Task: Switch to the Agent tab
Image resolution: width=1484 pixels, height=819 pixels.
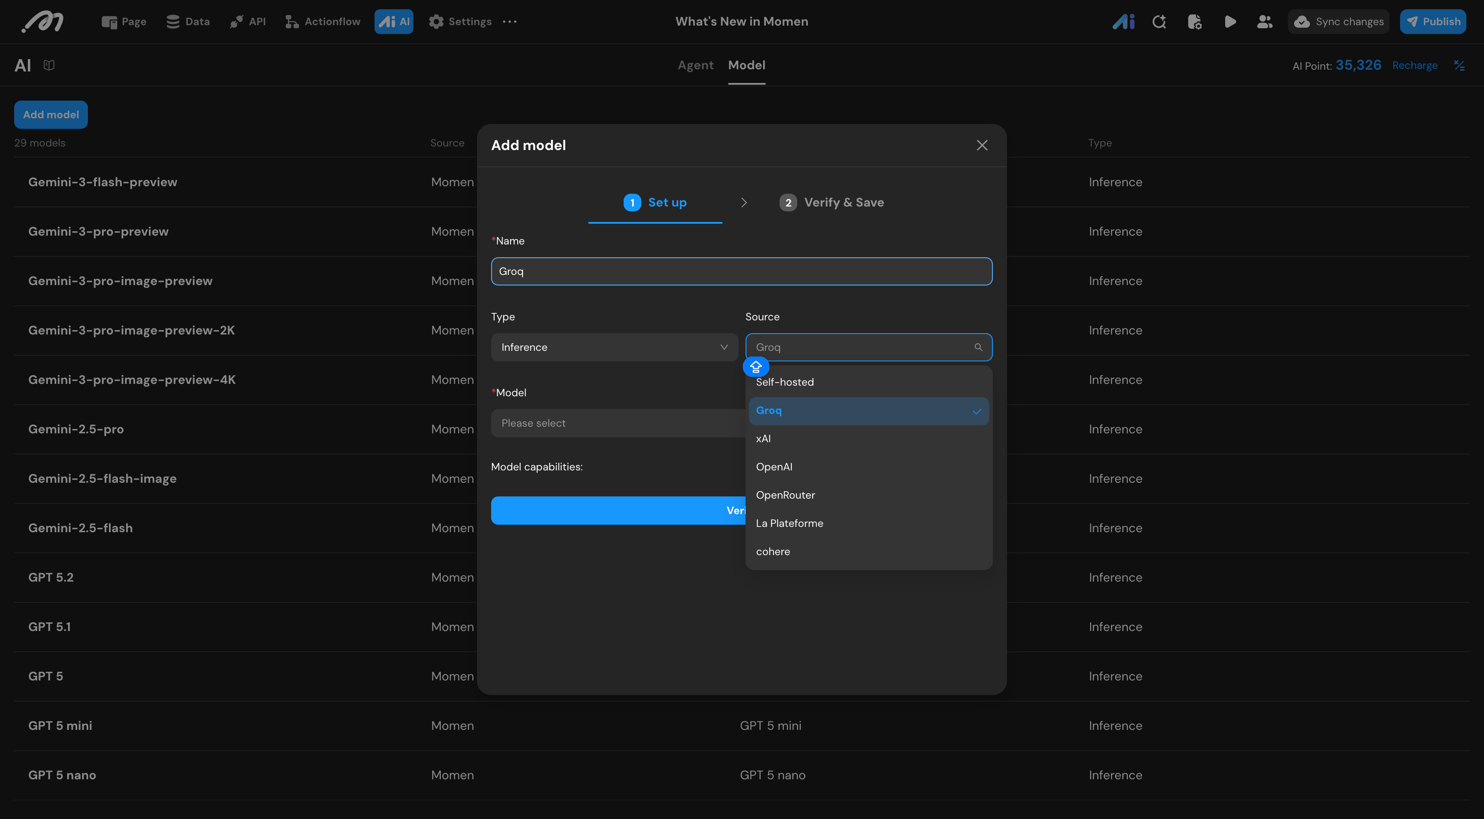Action: point(695,65)
